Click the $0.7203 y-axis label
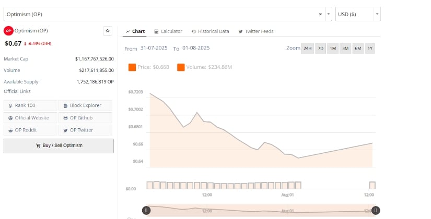Viewport: 431px width, 219px height. (135, 92)
